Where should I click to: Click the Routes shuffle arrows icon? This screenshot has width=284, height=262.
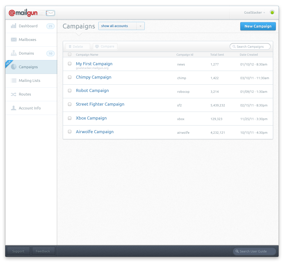(x=14, y=94)
